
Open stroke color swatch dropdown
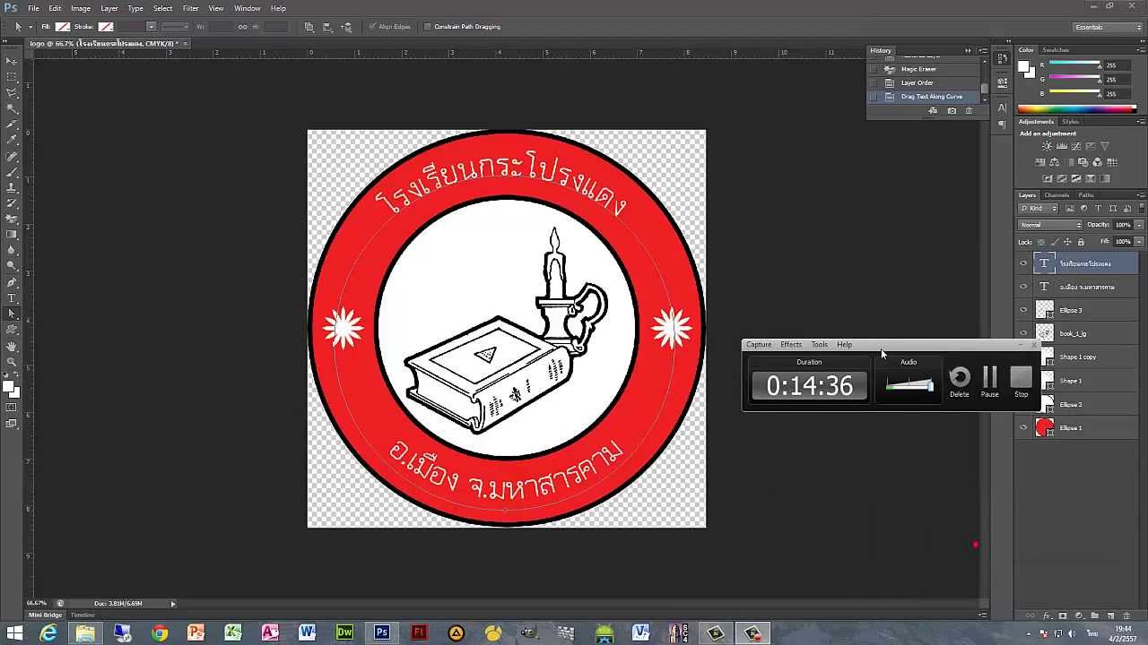[x=106, y=27]
